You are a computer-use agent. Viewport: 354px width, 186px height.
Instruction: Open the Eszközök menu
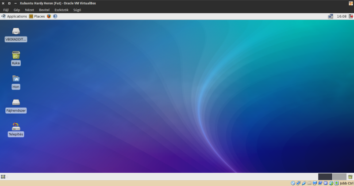pos(62,10)
